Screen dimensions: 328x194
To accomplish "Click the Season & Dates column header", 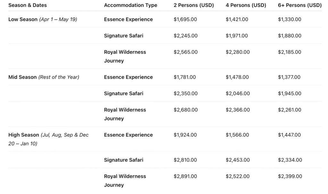I will pos(28,5).
